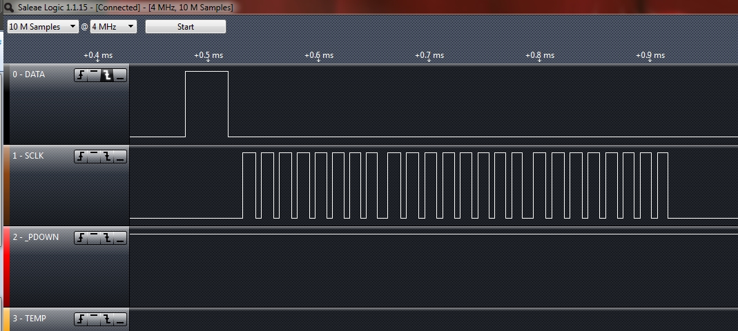Set high level trigger on TEMP channel
The height and width of the screenshot is (331, 738).
point(94,319)
